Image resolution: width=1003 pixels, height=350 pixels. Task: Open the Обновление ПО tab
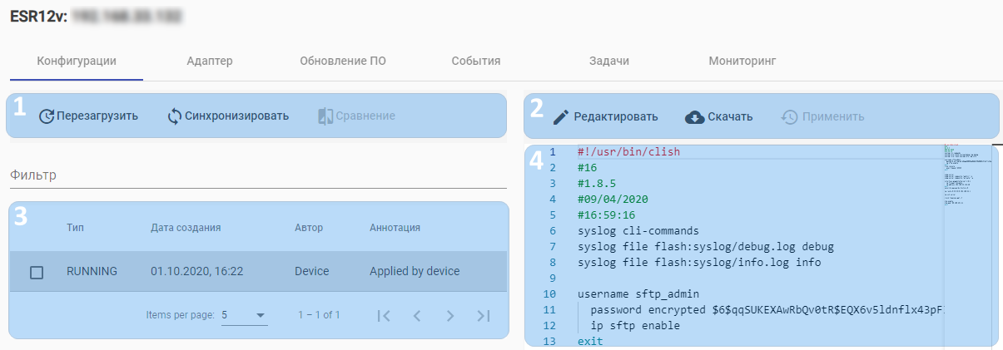click(x=343, y=61)
